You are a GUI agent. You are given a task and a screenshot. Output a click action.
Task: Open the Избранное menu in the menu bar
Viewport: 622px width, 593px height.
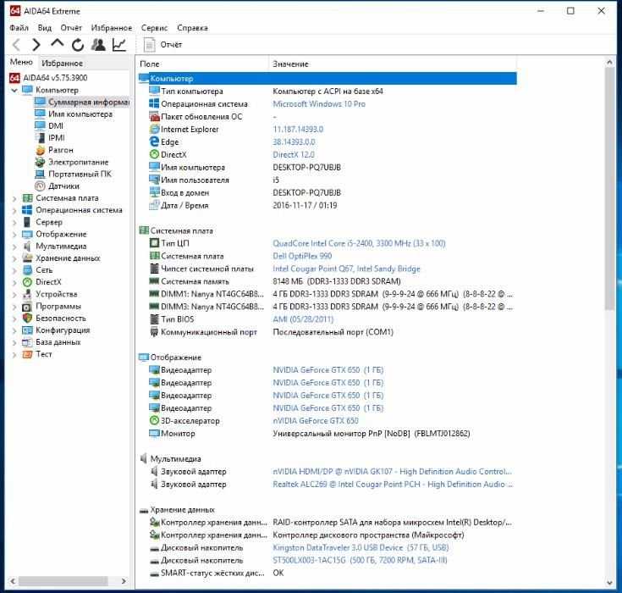pyautogui.click(x=112, y=28)
